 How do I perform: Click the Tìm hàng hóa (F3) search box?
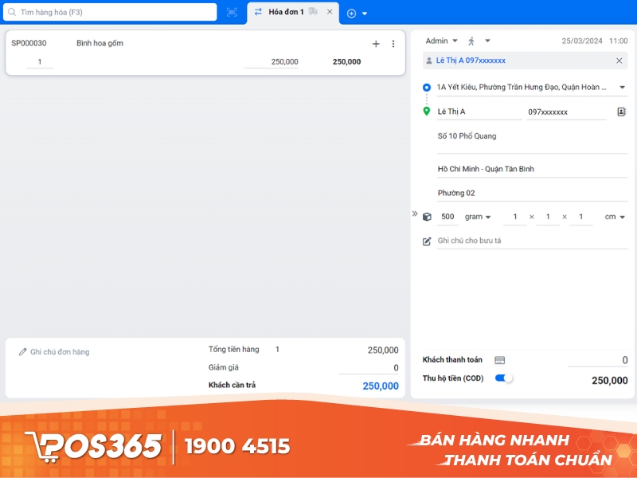(x=110, y=12)
